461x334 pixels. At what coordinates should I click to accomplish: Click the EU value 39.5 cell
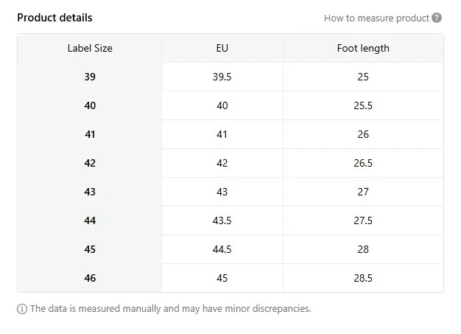(222, 77)
